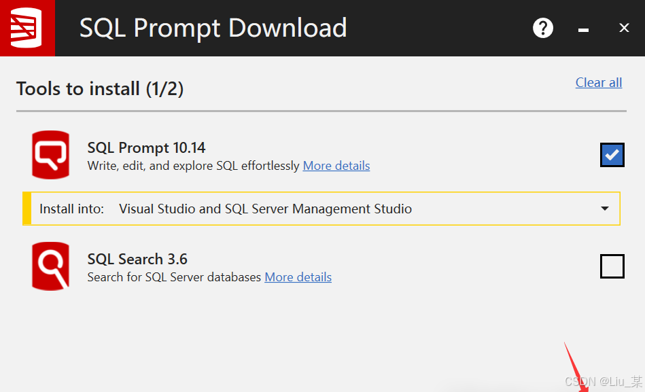Click the red SQL Prompt product icon
Image resolution: width=645 pixels, height=392 pixels.
coord(50,155)
